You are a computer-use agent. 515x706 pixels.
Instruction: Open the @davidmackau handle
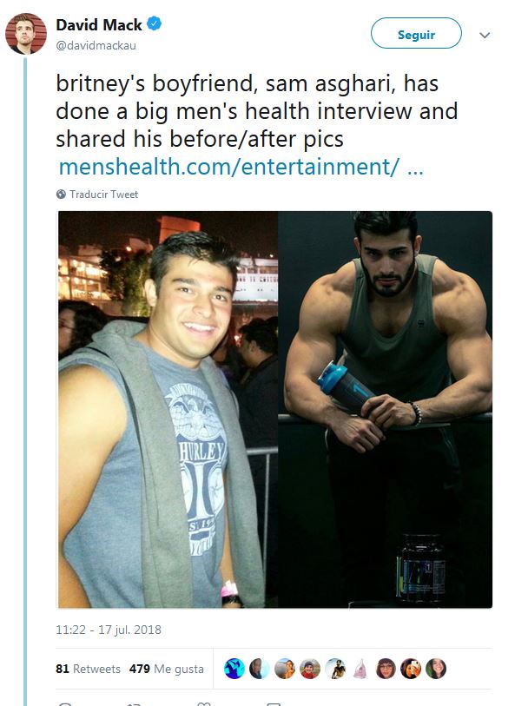[x=96, y=45]
